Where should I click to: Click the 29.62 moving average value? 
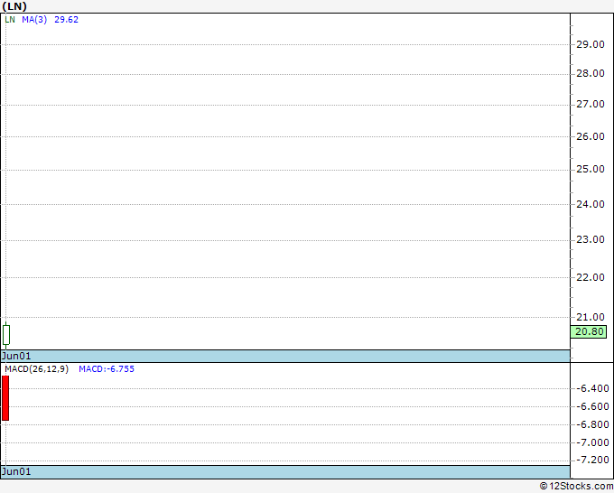click(66, 20)
